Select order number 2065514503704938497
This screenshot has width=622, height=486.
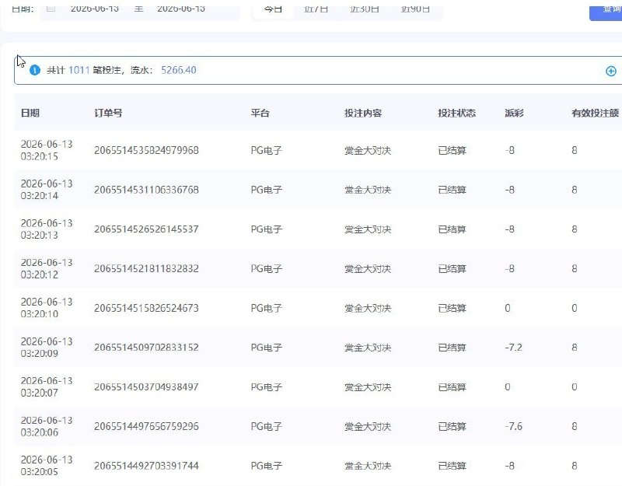tap(146, 386)
